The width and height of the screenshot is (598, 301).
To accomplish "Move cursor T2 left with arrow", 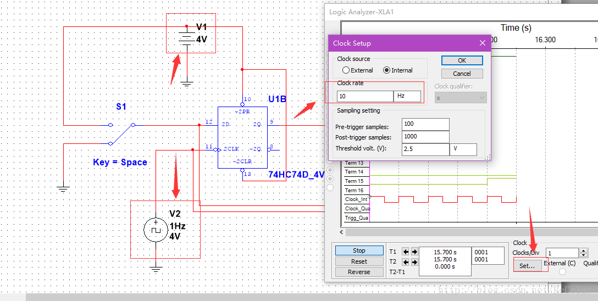I will (x=406, y=262).
